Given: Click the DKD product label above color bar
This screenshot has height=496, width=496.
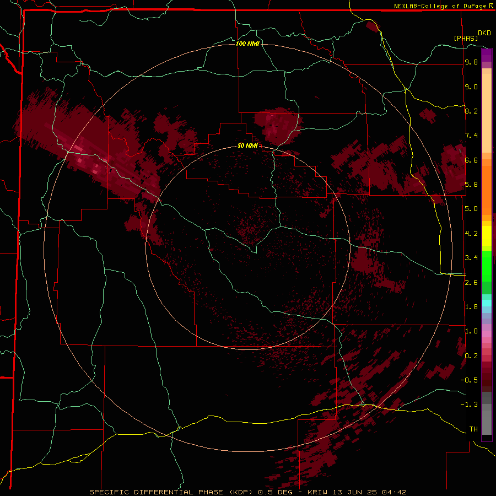Looking at the screenshot, I should click(484, 33).
